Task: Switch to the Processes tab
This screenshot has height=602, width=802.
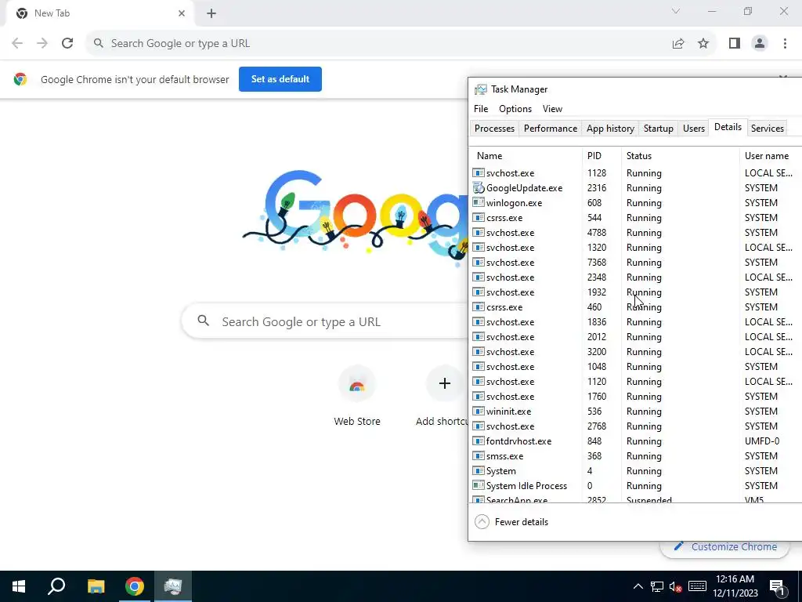Action: click(x=495, y=129)
